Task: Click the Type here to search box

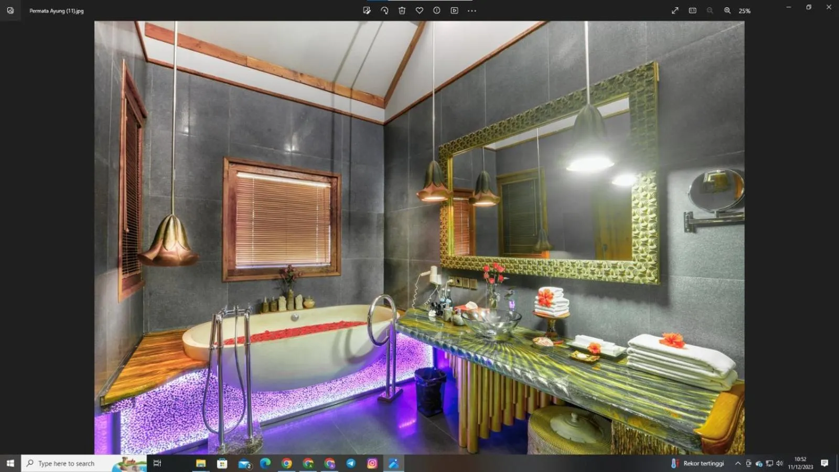Action: click(73, 464)
